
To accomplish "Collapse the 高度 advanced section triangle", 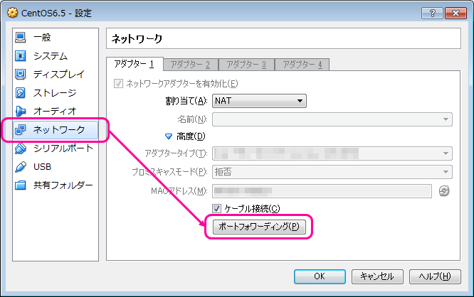I will 169,136.
